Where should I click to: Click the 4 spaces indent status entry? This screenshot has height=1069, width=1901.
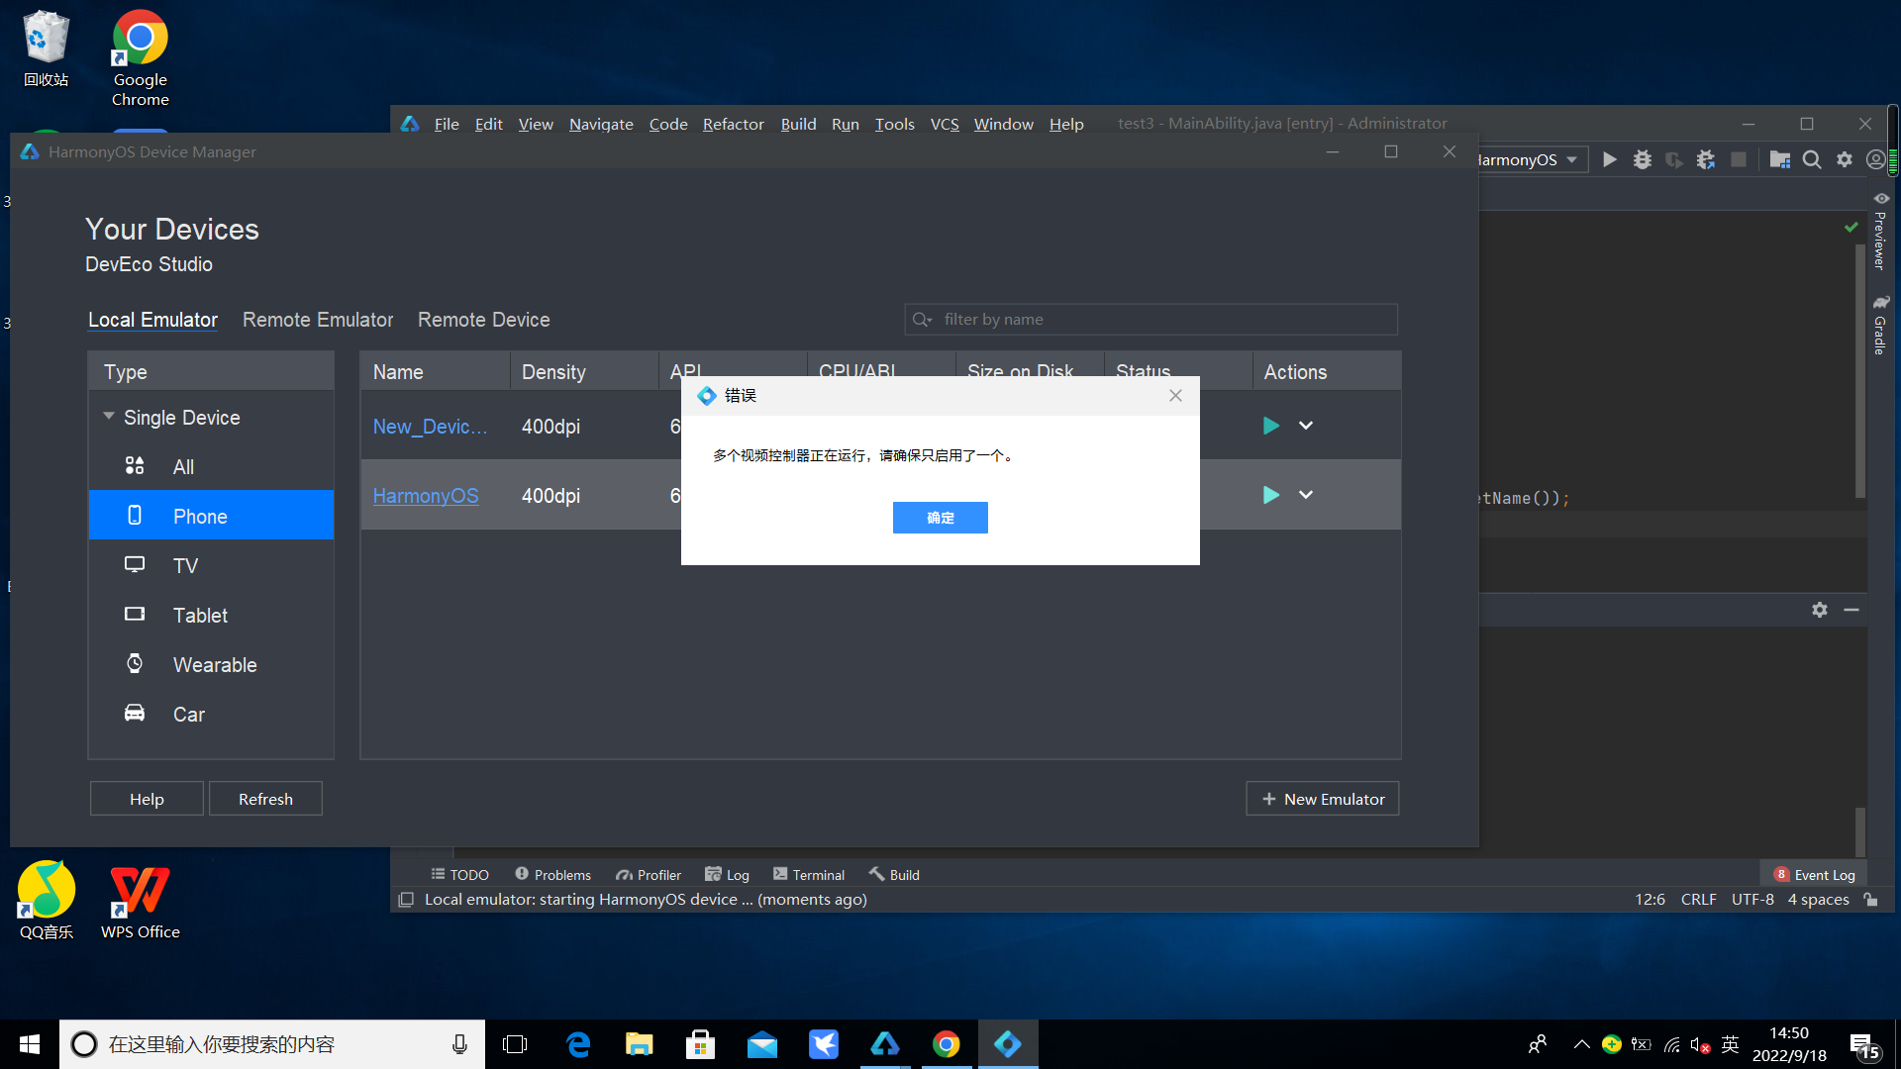tap(1819, 899)
